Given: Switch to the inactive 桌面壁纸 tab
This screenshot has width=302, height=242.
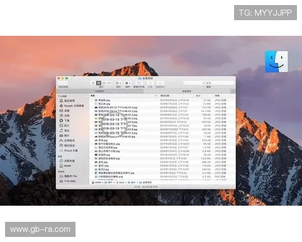Looking at the screenshot, I should [99, 91].
